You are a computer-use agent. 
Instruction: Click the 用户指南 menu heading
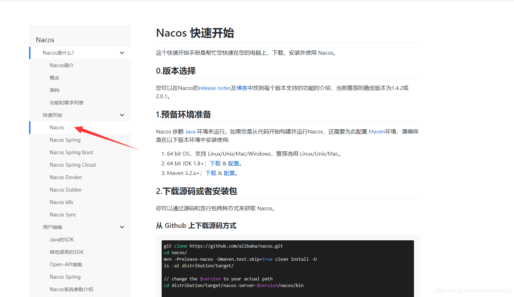[x=53, y=227]
